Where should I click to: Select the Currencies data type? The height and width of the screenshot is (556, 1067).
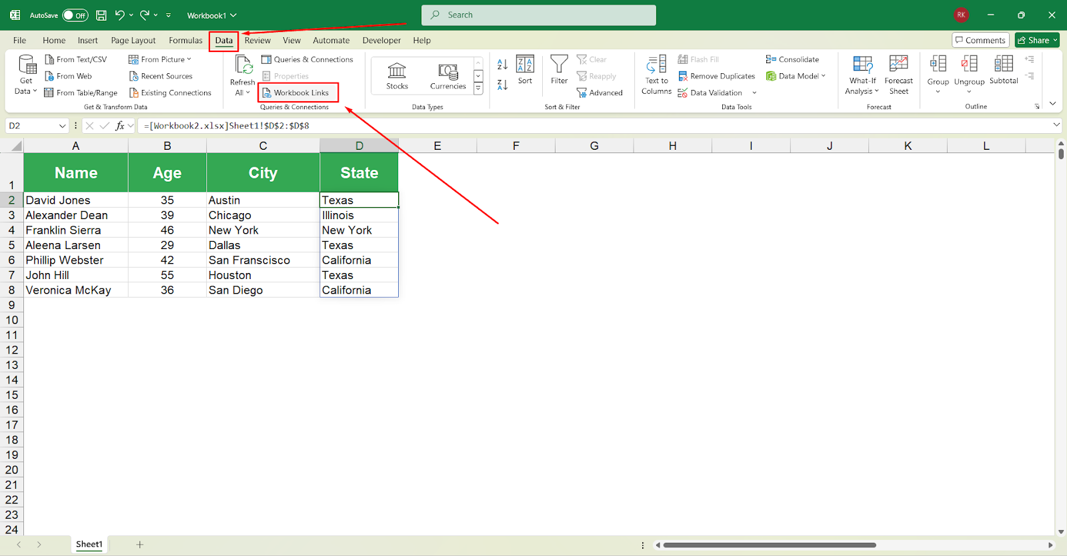tap(448, 75)
